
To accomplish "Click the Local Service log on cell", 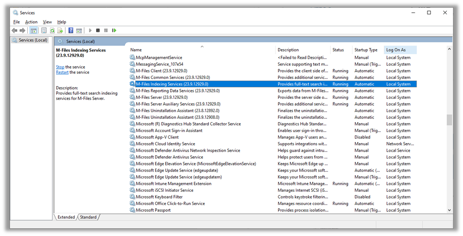I will pyautogui.click(x=398, y=150).
